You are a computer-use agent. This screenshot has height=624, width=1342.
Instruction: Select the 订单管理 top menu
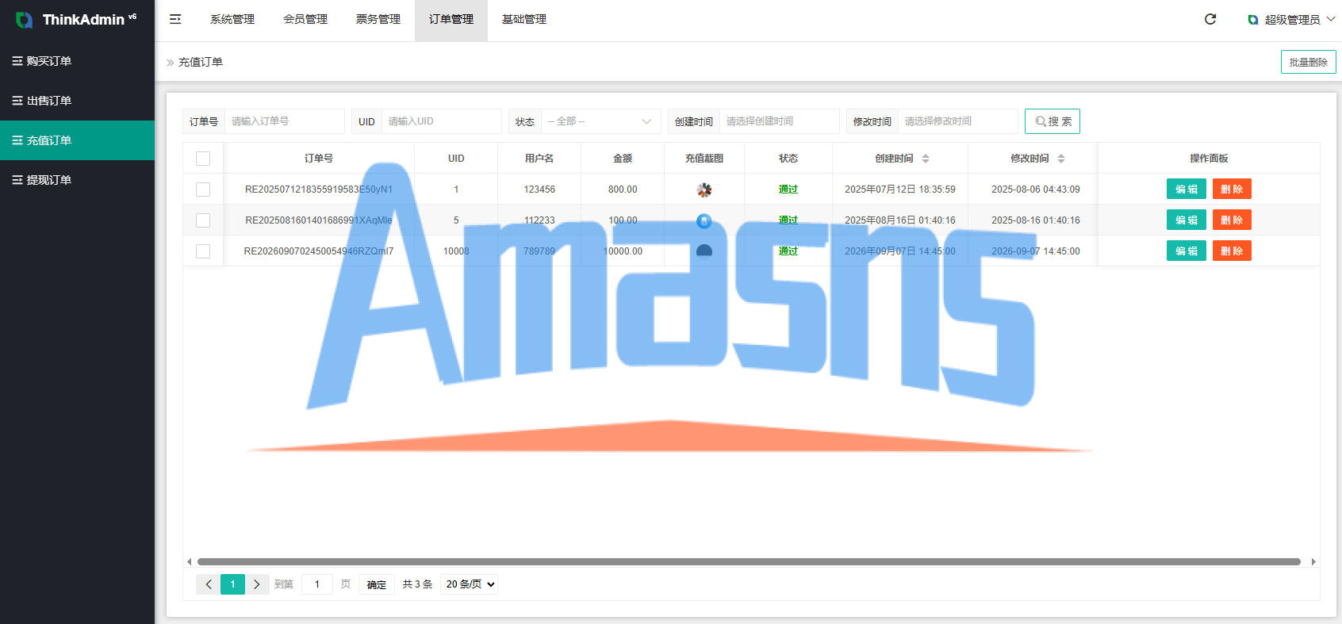pos(451,20)
